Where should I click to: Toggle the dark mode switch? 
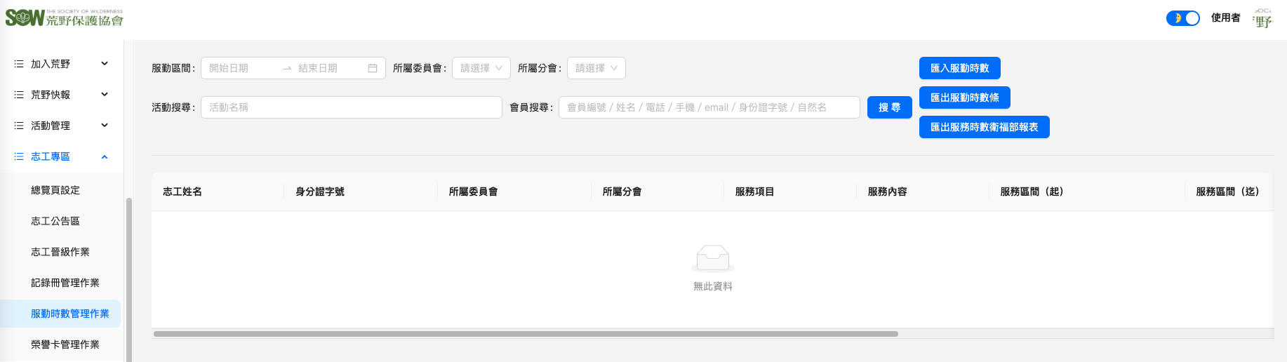[1182, 18]
